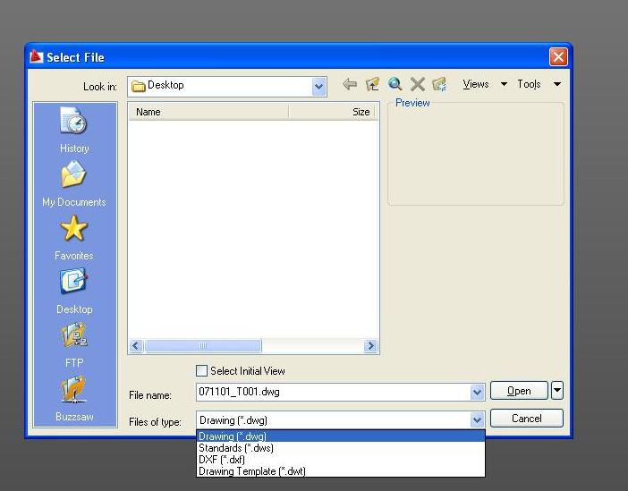Create a new folder with toolbar icon
The width and height of the screenshot is (628, 491).
(439, 84)
